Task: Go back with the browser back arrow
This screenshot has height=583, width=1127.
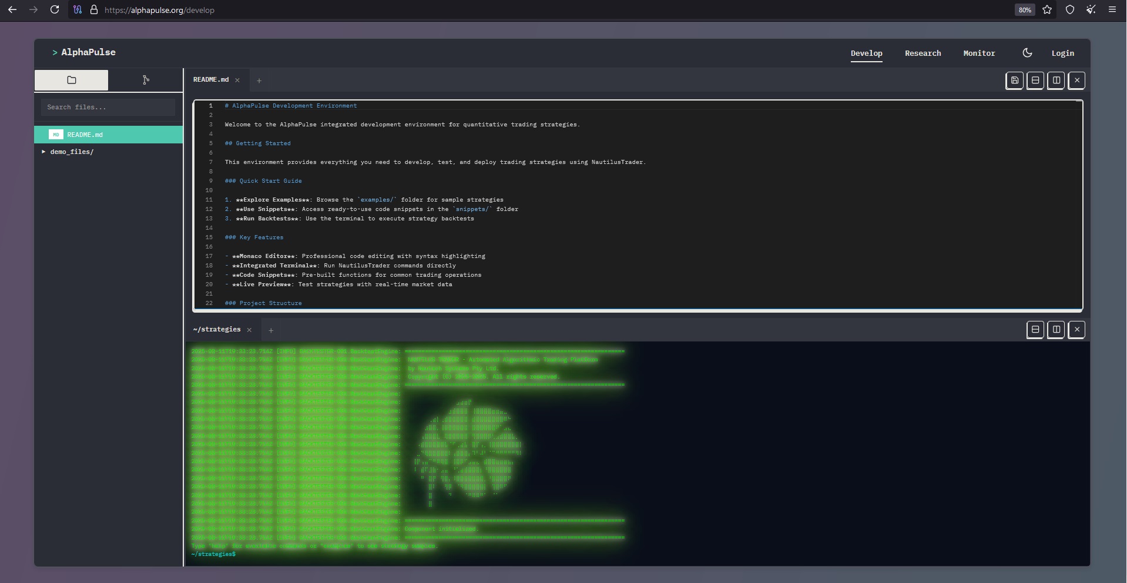Action: point(12,10)
